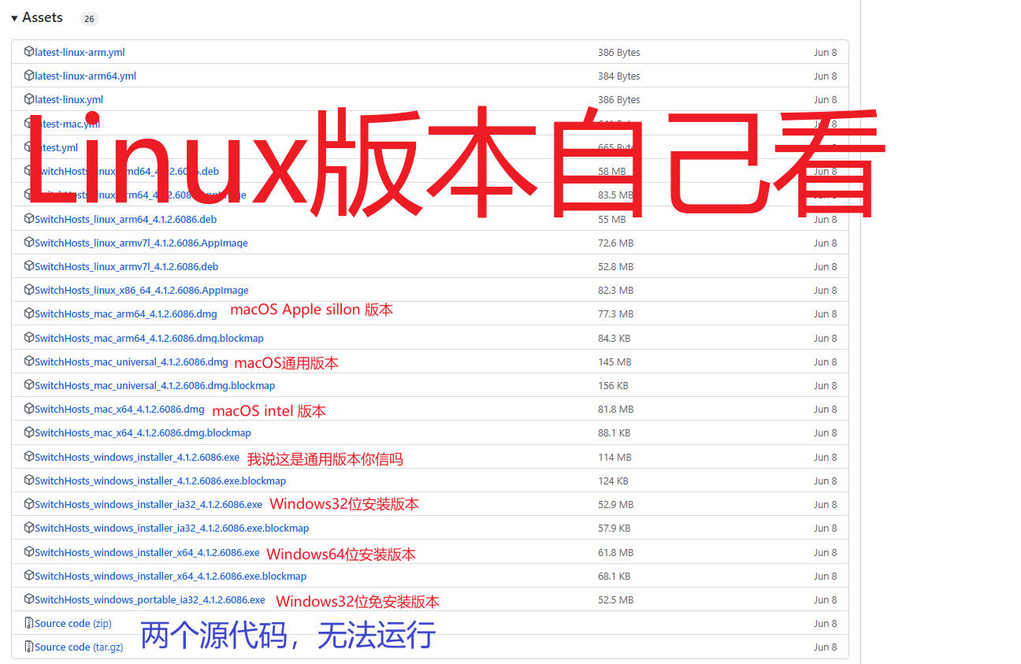Image resolution: width=1021 pixels, height=664 pixels.
Task: Click Jun 8 date in latest-linux-arm.yml row
Action: [x=826, y=53]
